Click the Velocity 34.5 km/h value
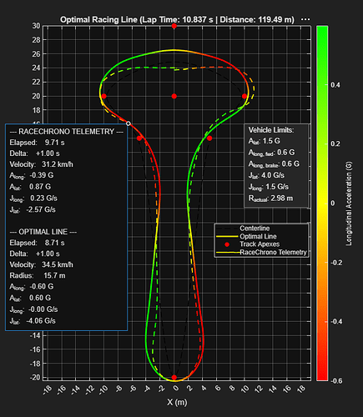Viewport: 363px width, 417px height. click(x=41, y=264)
